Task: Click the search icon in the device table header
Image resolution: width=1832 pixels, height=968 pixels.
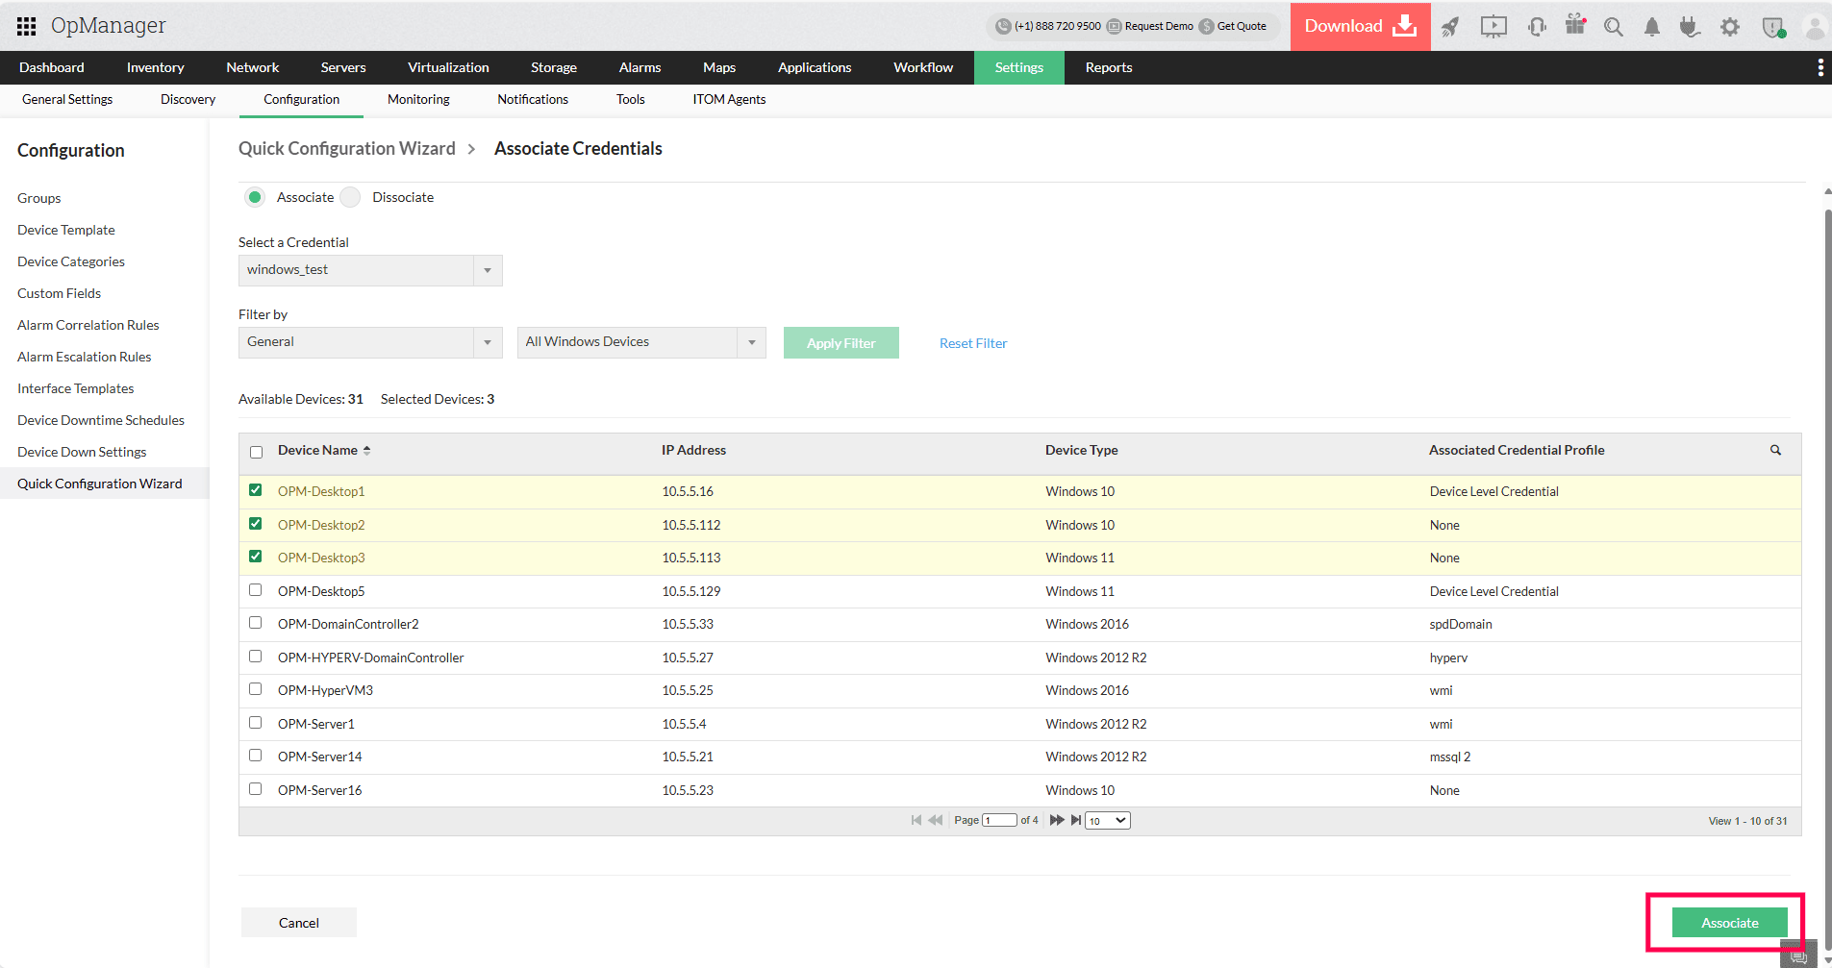Action: [x=1774, y=450]
